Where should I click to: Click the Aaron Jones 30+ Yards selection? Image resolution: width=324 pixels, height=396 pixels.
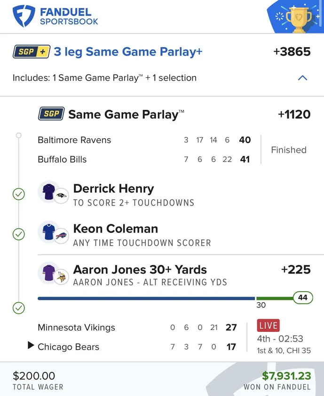pyautogui.click(x=140, y=270)
